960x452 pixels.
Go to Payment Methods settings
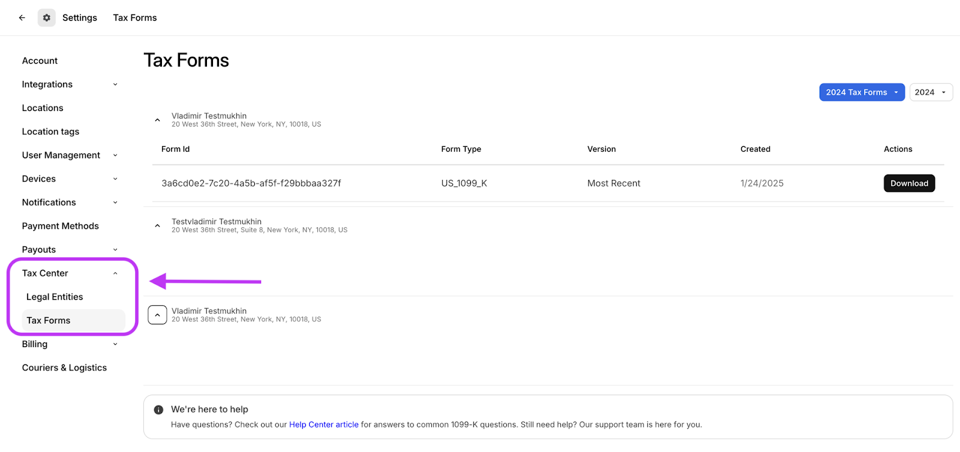click(60, 226)
